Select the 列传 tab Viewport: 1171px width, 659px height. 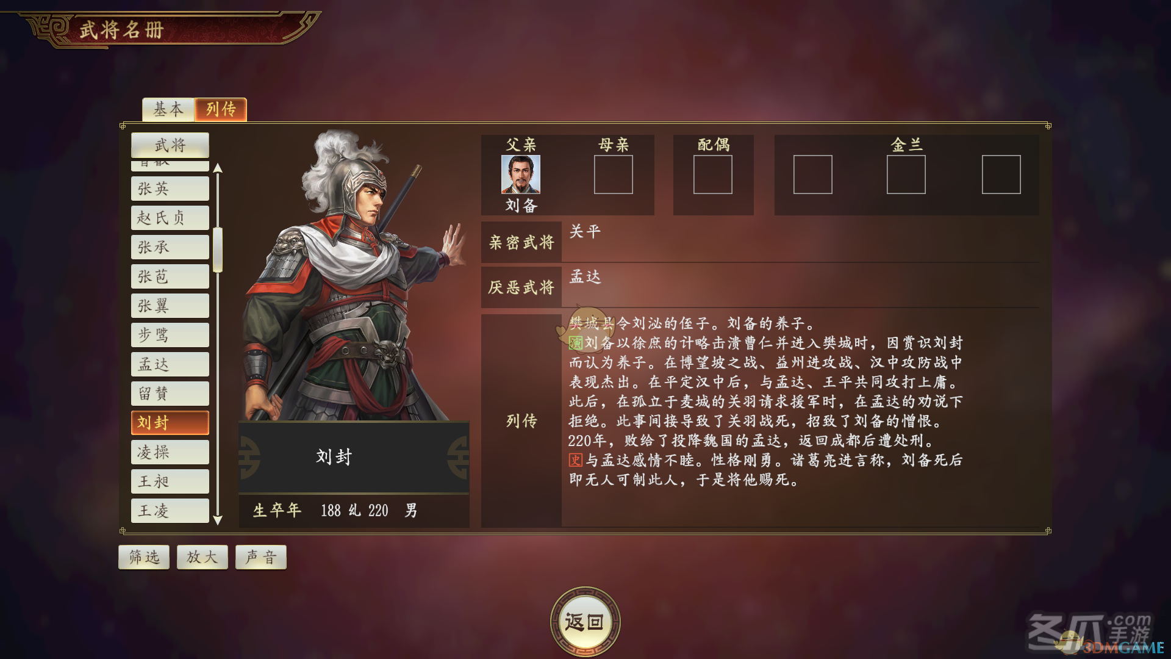[x=221, y=109]
